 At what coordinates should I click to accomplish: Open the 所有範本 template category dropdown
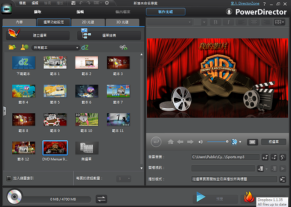pos(55,48)
